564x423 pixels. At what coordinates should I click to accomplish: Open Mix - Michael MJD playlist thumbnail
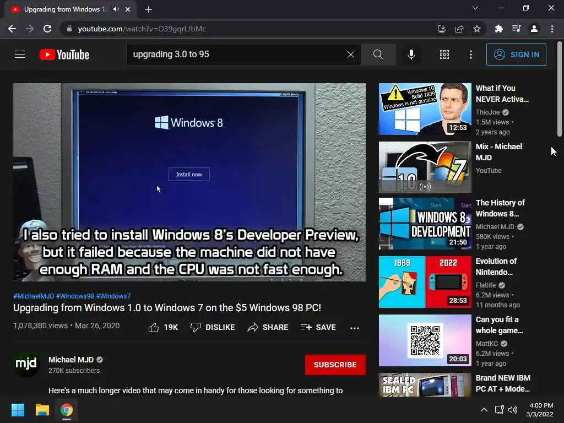(425, 167)
